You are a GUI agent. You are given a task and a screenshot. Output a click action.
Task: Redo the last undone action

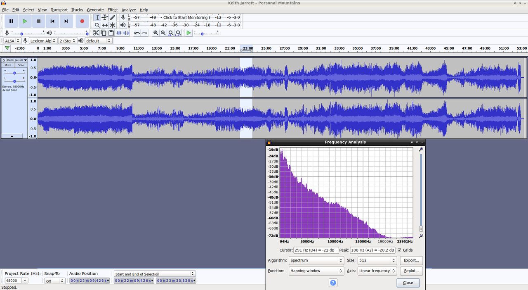144,33
